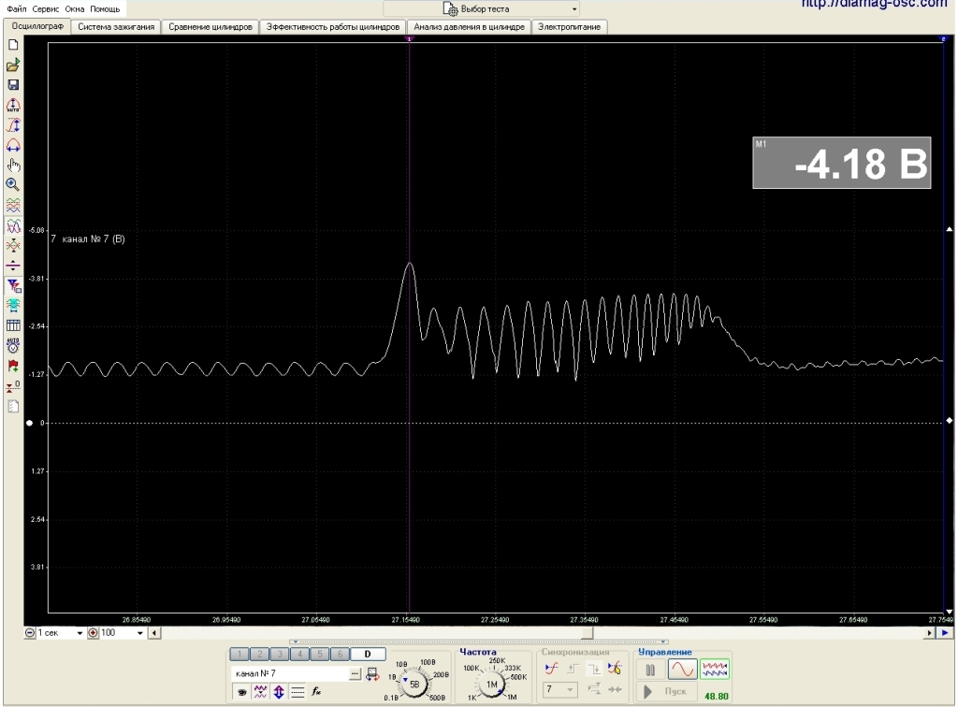Click the vertical double-arrow channel icon
This screenshot has height=707, width=958.
279,692
